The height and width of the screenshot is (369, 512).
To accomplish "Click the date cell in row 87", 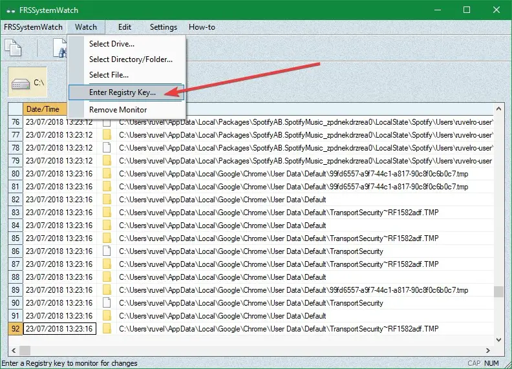I will click(59, 264).
